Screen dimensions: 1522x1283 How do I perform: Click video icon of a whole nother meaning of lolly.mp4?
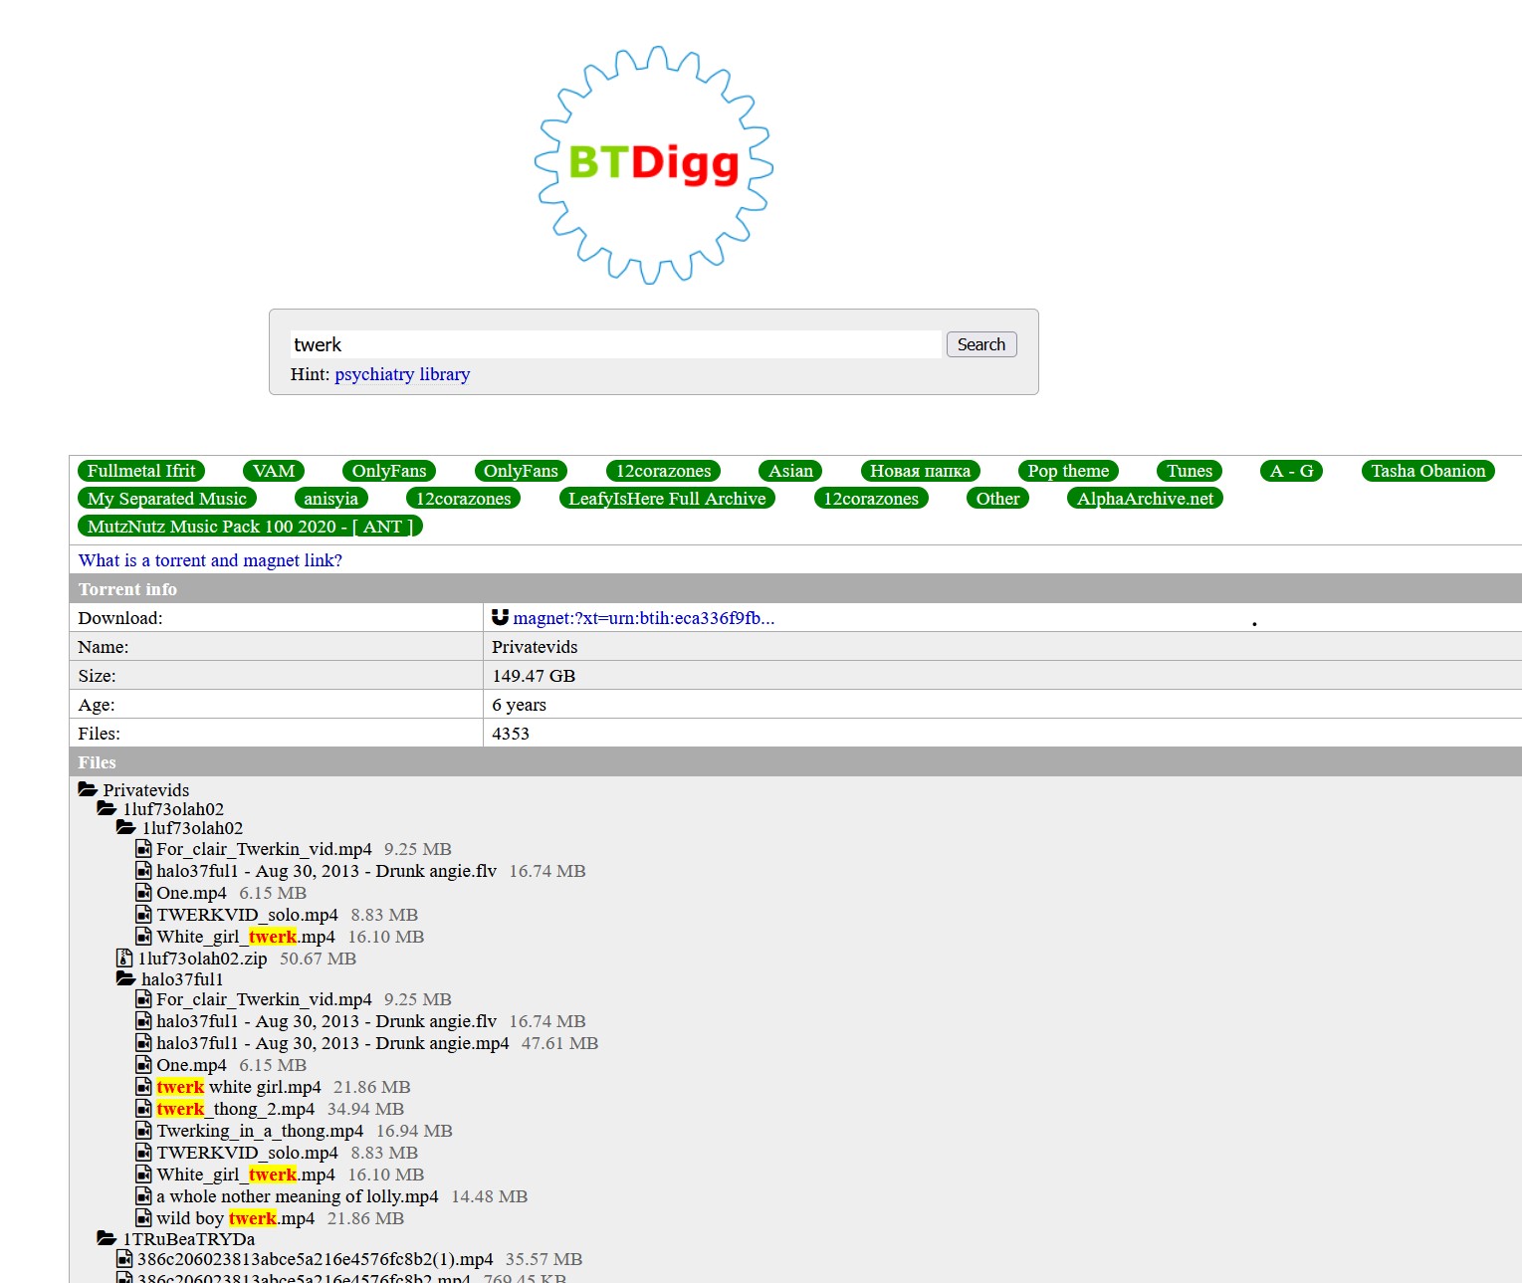(x=144, y=1196)
